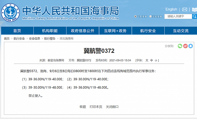Click the magnifier search button

pos(194,16)
